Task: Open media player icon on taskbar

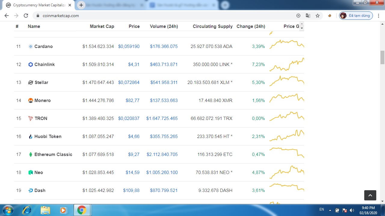Action: [63, 210]
